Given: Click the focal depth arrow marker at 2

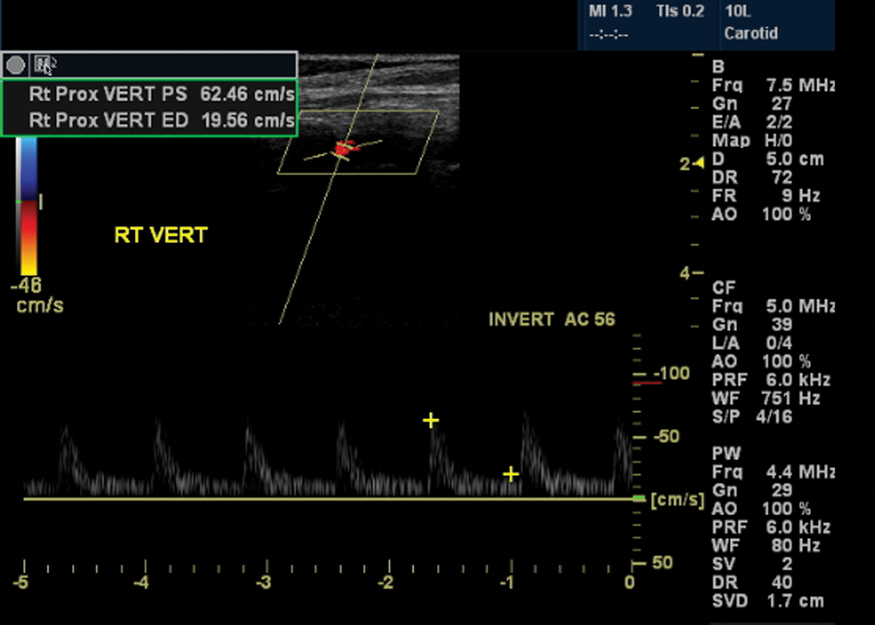Looking at the screenshot, I should coord(698,163).
